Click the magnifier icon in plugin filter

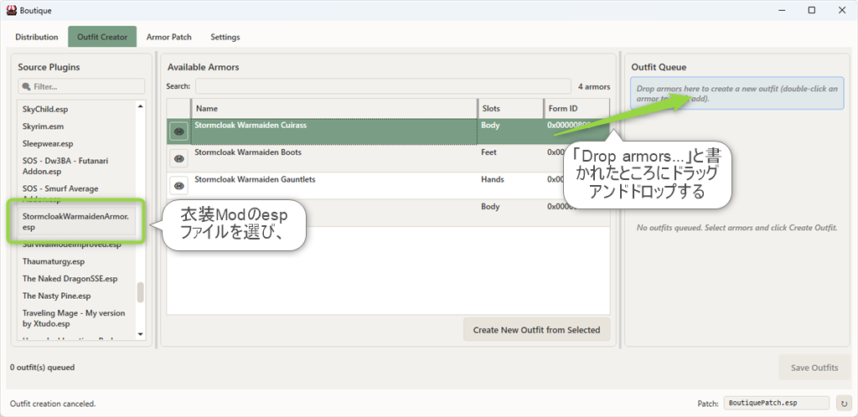click(x=26, y=86)
